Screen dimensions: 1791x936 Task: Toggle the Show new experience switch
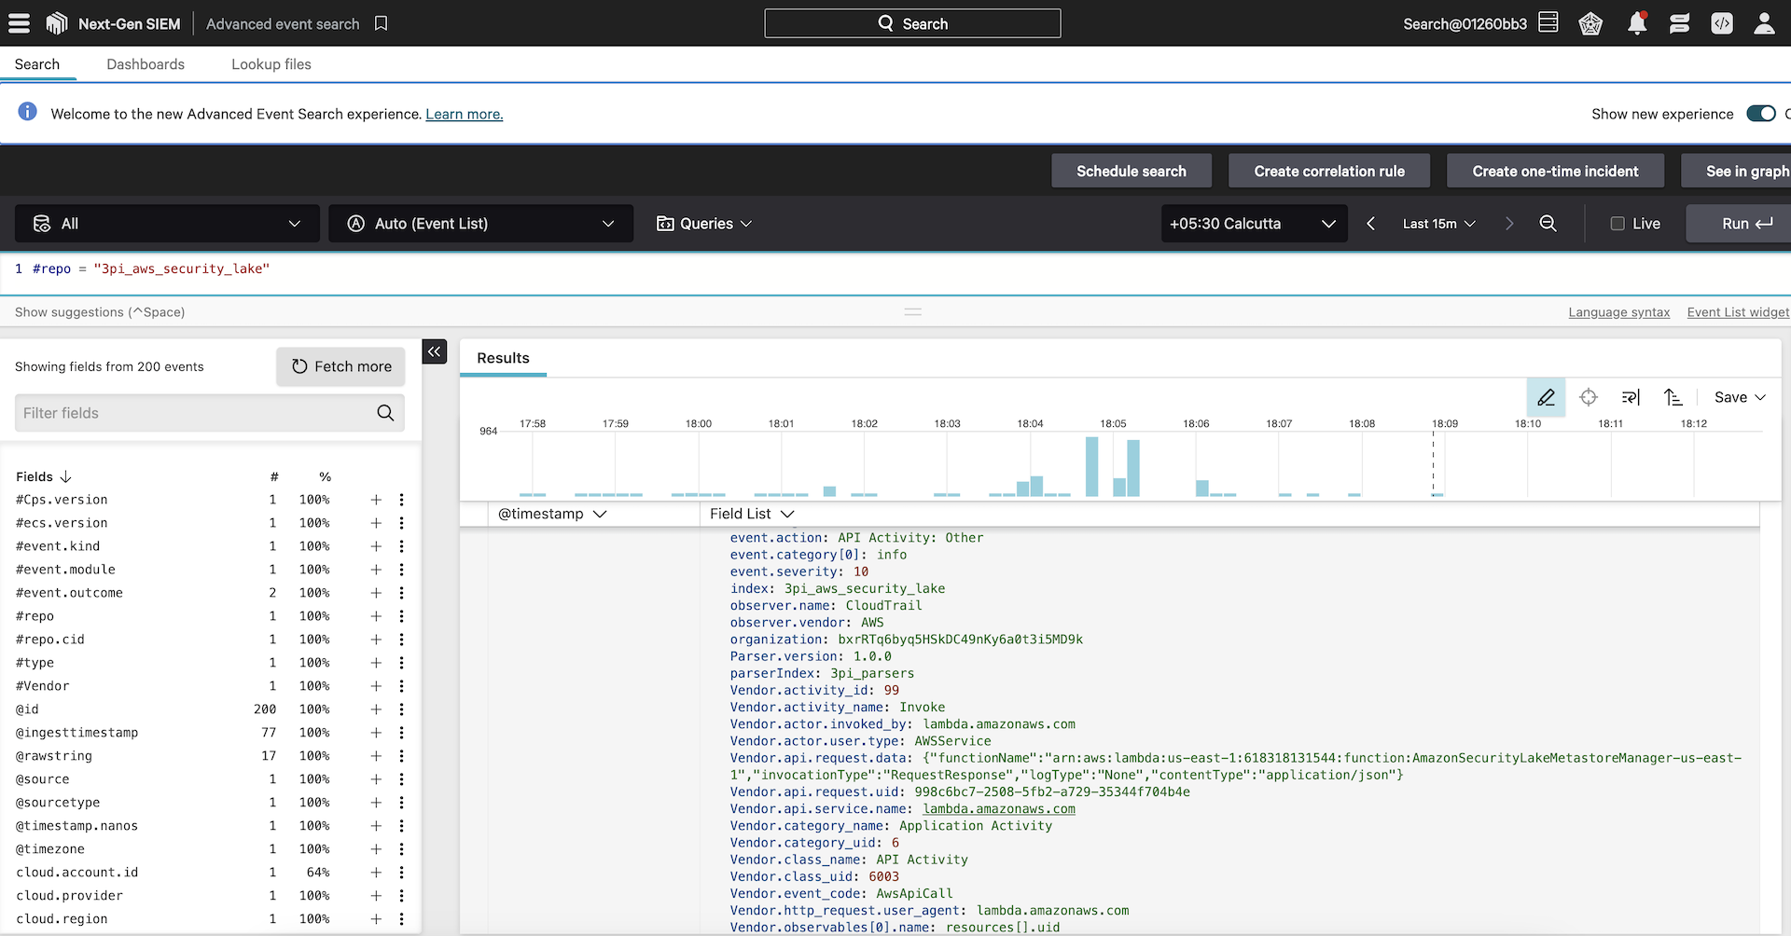1760,114
